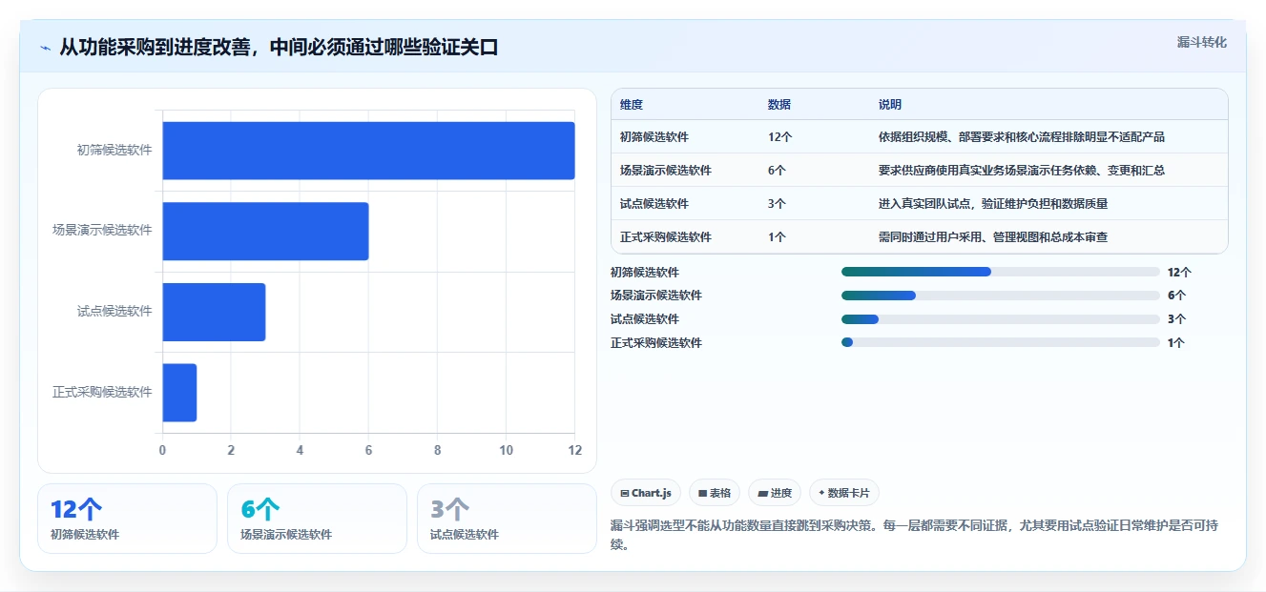Viewport: 1266px width, 592px height.
Task: Click the 1个 value beside progress bar
Action: [x=1176, y=342]
